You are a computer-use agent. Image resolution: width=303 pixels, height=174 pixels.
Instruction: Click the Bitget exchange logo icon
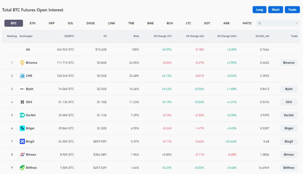click(x=22, y=128)
